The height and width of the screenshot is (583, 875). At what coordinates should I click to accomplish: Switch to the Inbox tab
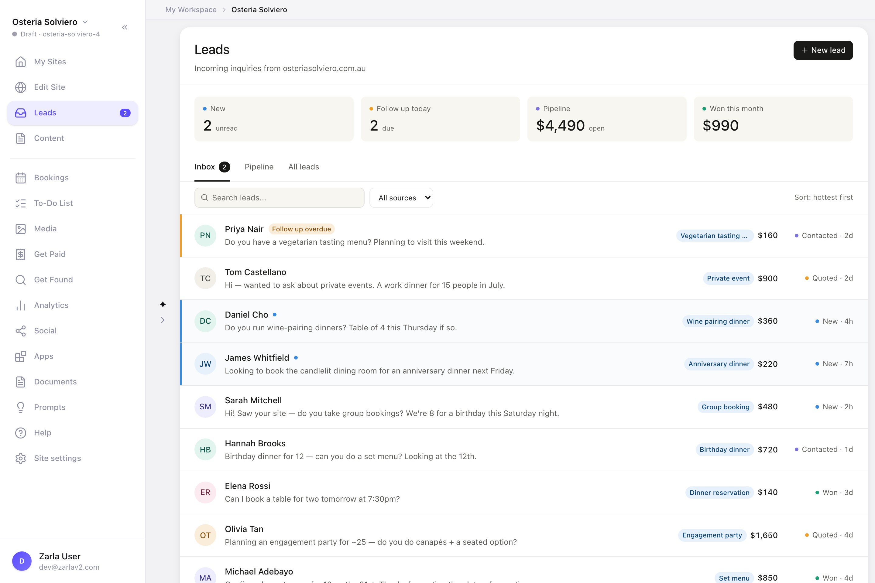pos(212,167)
